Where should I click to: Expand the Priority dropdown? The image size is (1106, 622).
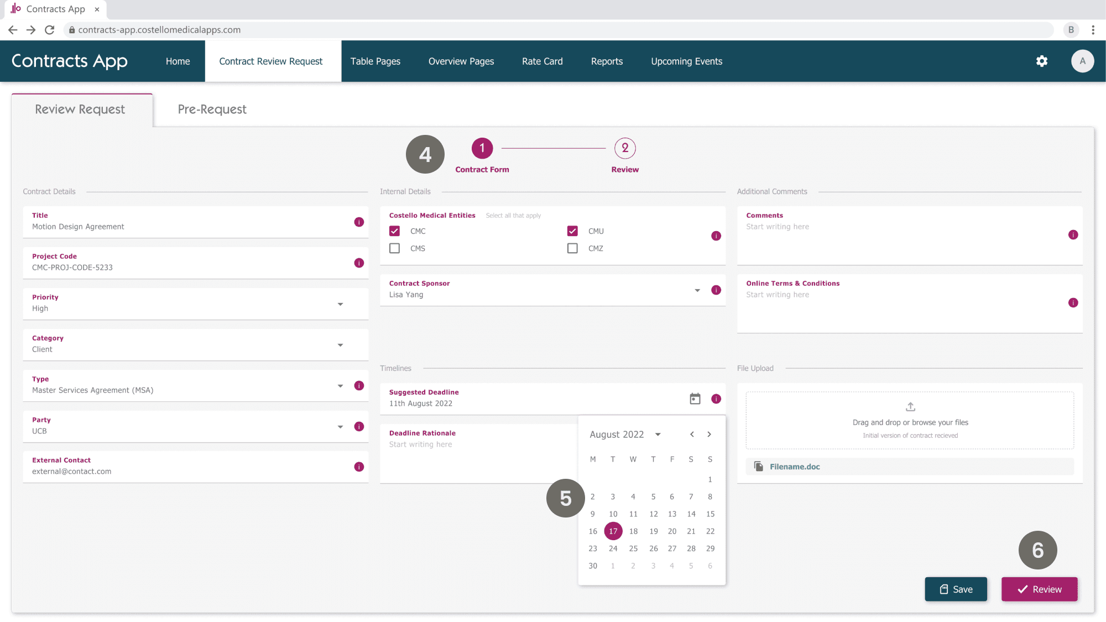[x=341, y=304]
